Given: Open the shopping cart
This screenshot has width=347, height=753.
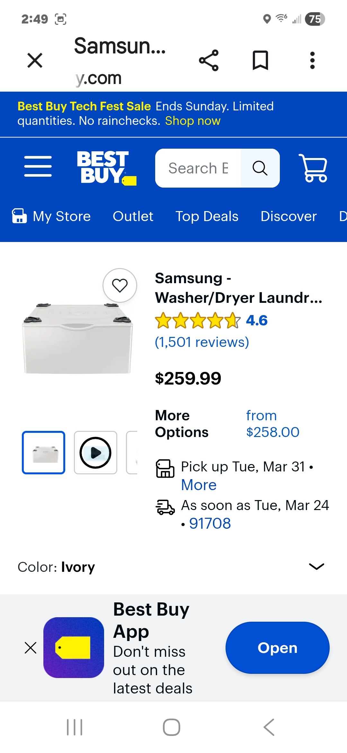Looking at the screenshot, I should click(313, 168).
